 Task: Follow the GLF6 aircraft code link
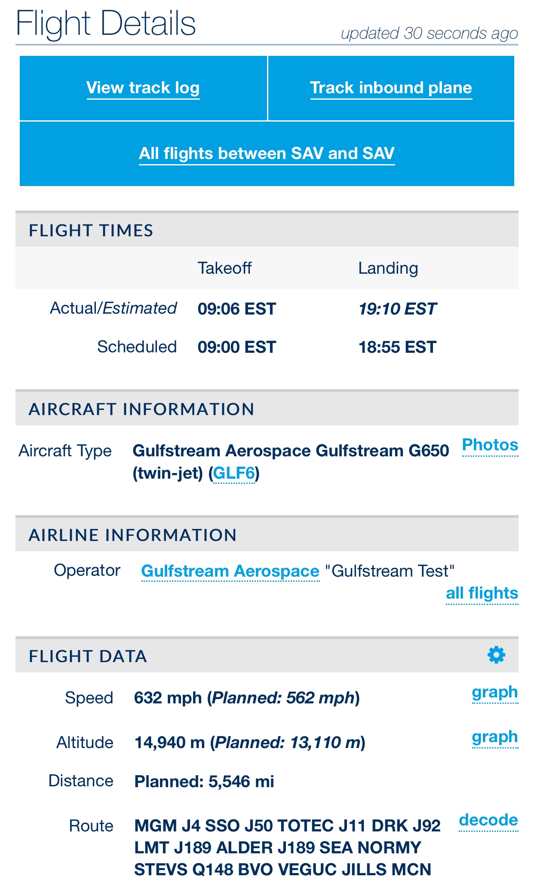click(x=234, y=473)
